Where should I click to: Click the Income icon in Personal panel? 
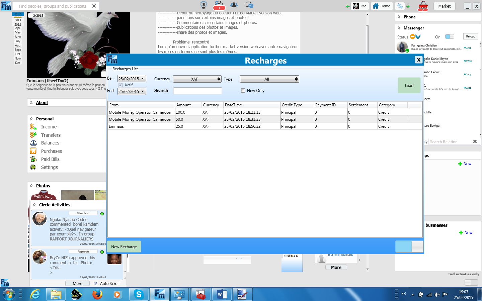click(x=33, y=126)
